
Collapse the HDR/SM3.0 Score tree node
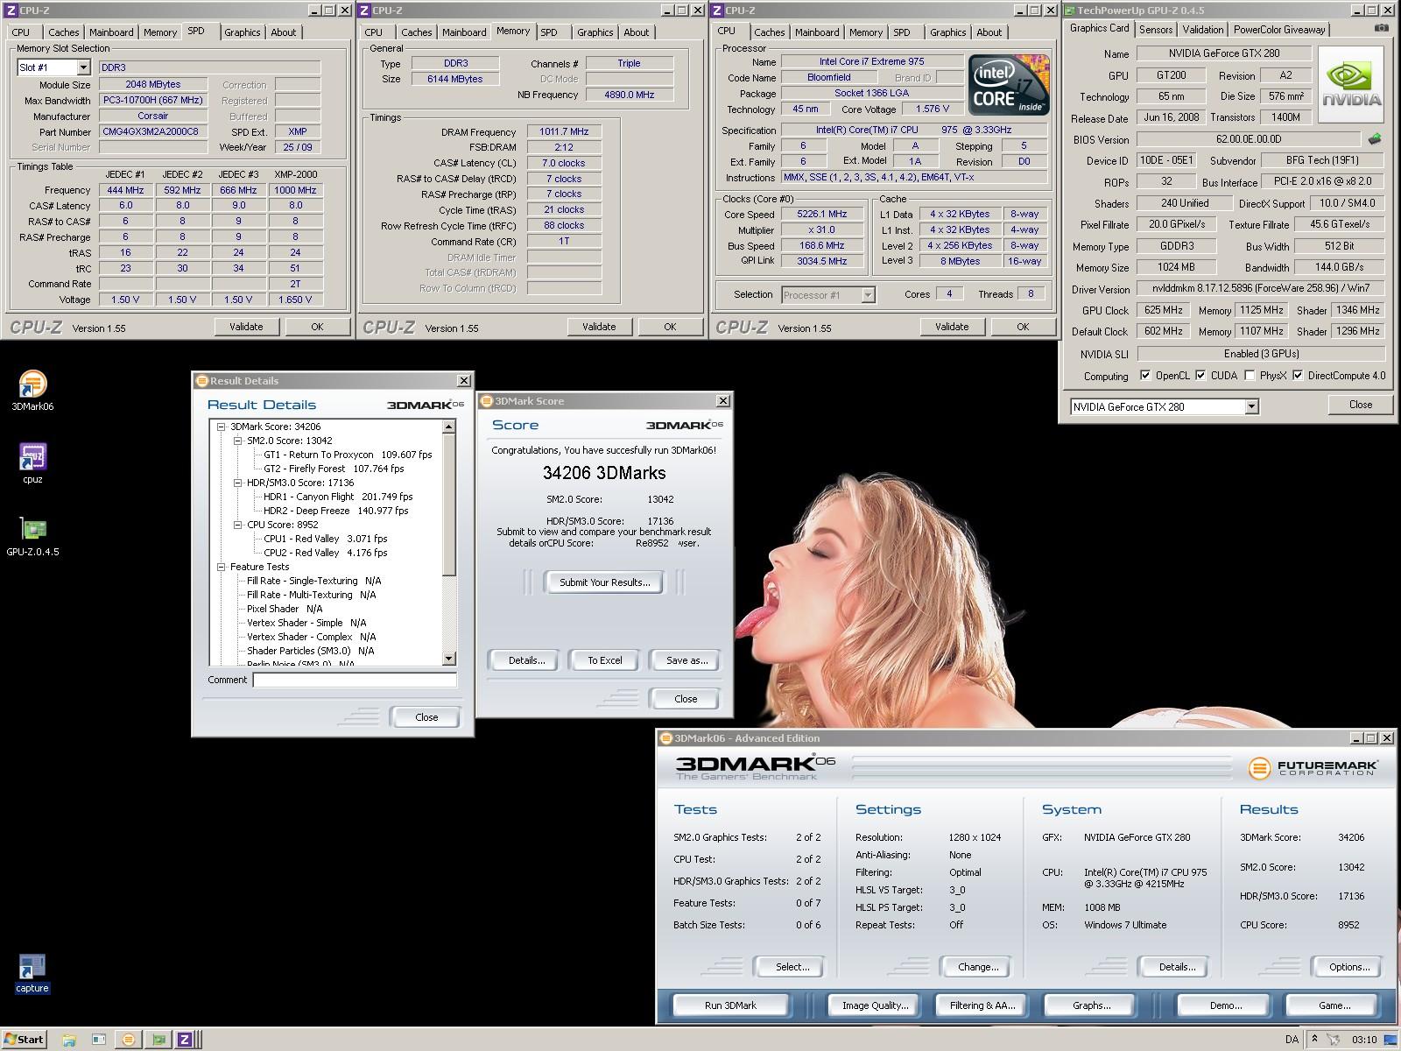point(238,483)
